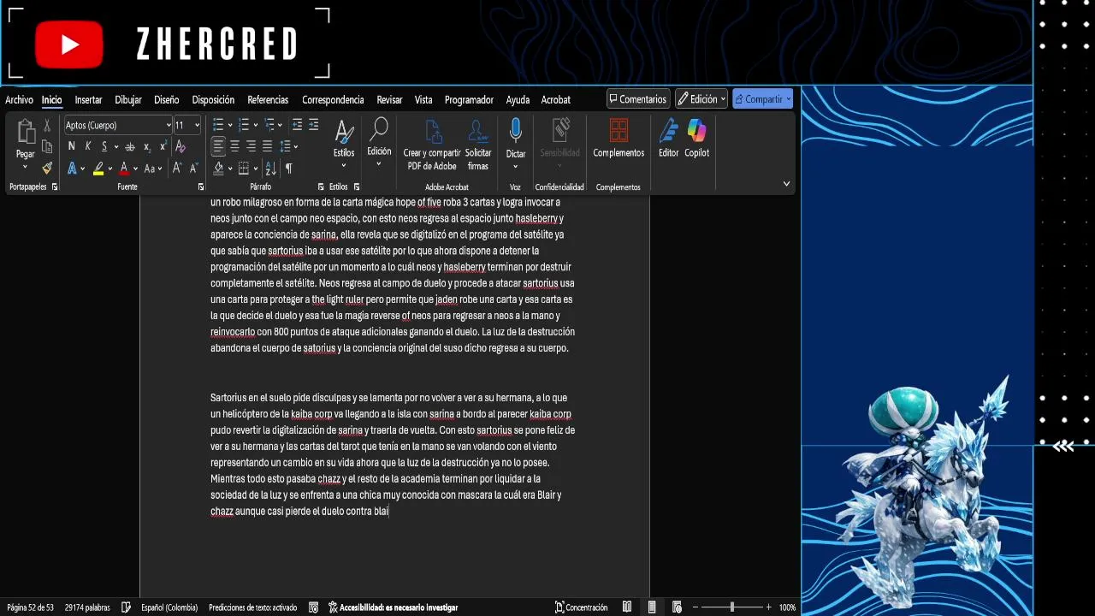Switch to the Revisar tab
Viewport: 1095px width, 616px height.
(x=389, y=100)
